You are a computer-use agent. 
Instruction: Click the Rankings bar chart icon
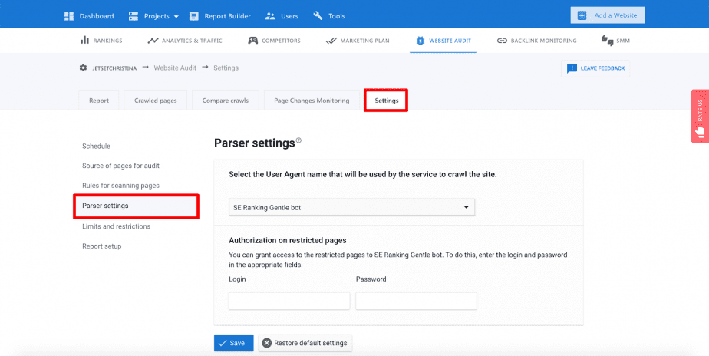coord(84,40)
